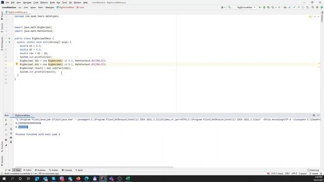
Task: Open Firefox from the taskbar
Action: tap(78, 178)
